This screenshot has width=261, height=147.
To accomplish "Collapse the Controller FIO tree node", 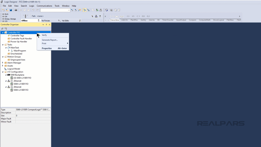I will (x=3, y=32).
